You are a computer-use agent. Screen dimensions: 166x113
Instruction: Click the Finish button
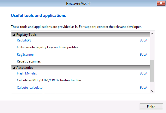(151, 107)
